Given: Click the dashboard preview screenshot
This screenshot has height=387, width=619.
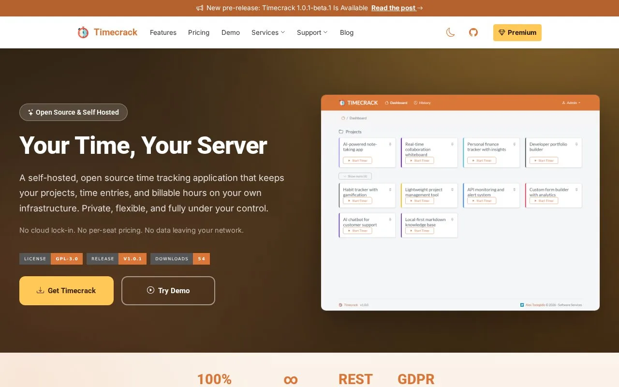Looking at the screenshot, I should (x=460, y=203).
